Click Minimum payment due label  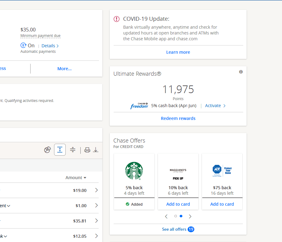click(40, 36)
